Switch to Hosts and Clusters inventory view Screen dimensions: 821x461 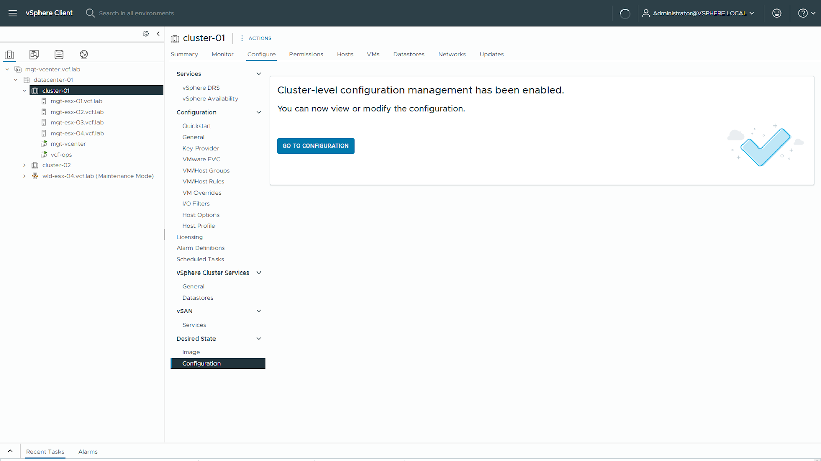(9, 55)
